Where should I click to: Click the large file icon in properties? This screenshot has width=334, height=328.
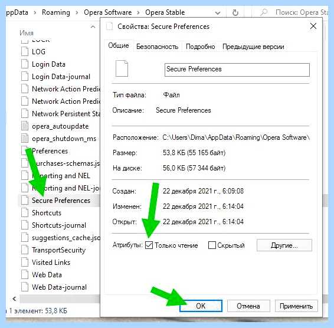(x=122, y=68)
